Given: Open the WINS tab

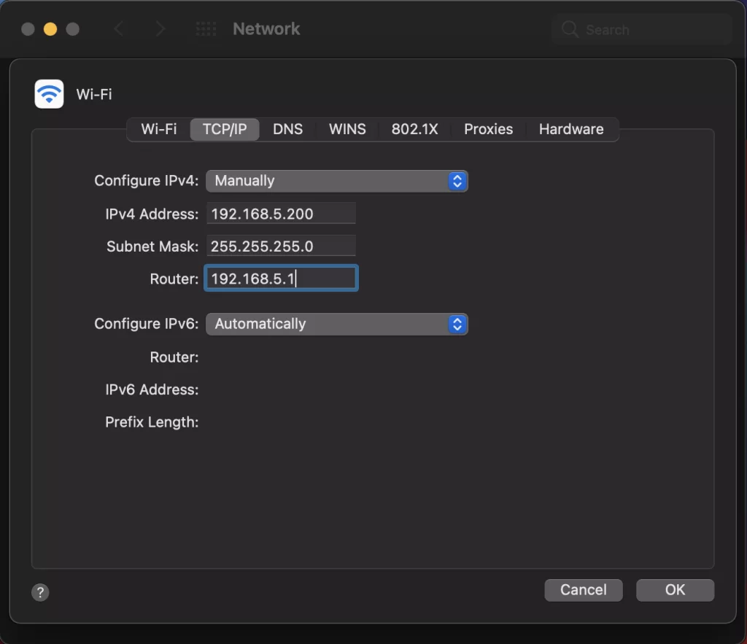Looking at the screenshot, I should coord(347,129).
